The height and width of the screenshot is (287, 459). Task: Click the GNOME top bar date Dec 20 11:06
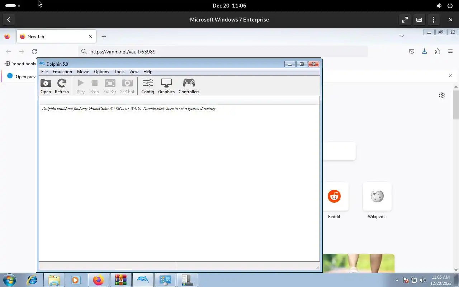pos(229,5)
